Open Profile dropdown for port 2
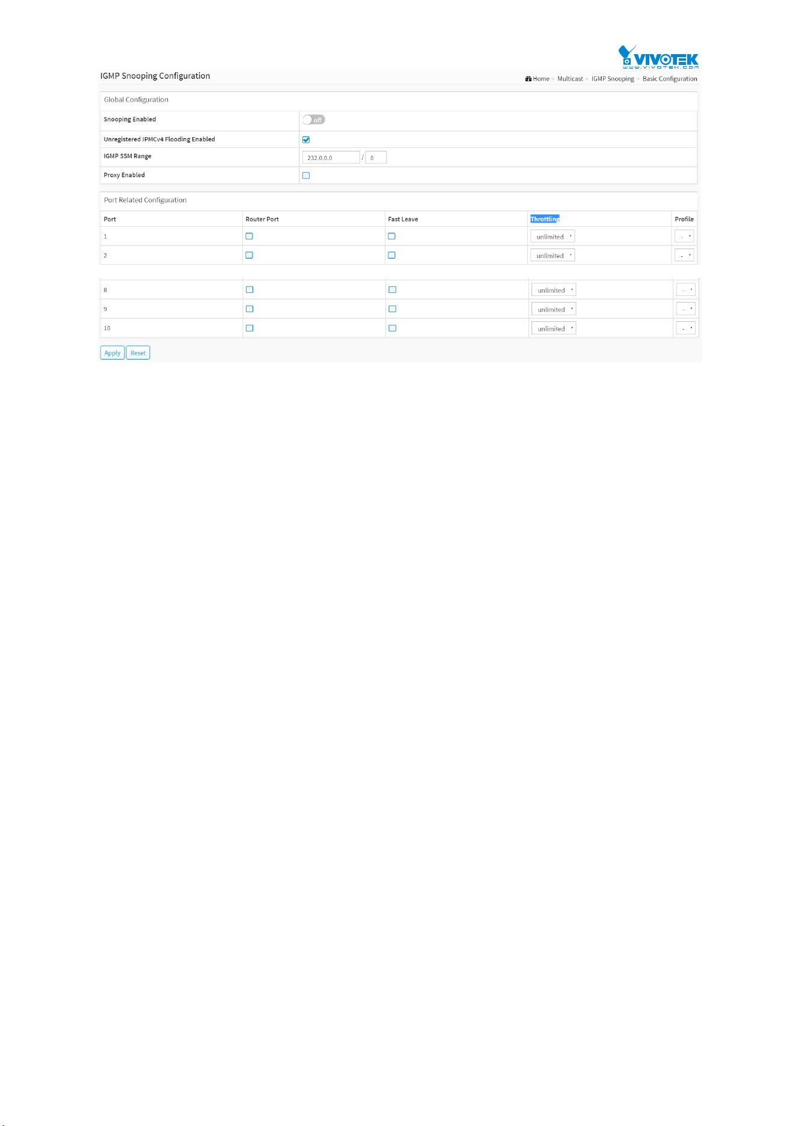The width and height of the screenshot is (796, 1126). 685,255
